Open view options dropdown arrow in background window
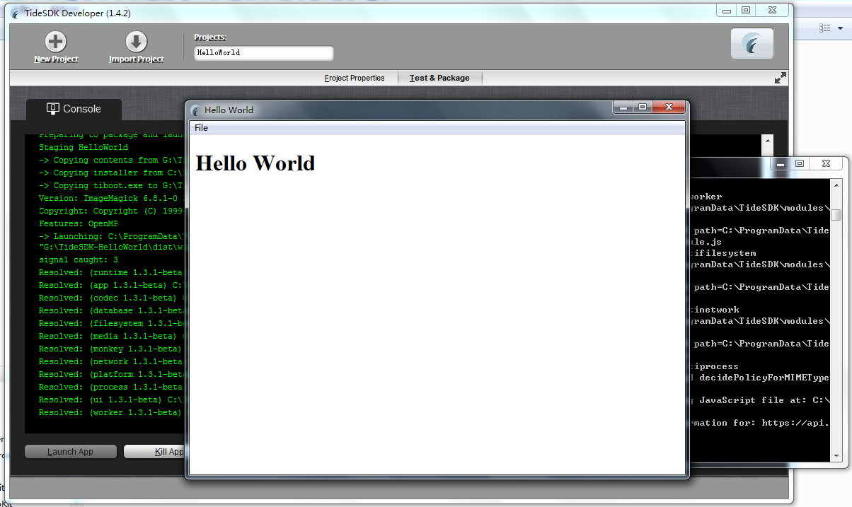852x507 pixels. click(x=840, y=28)
